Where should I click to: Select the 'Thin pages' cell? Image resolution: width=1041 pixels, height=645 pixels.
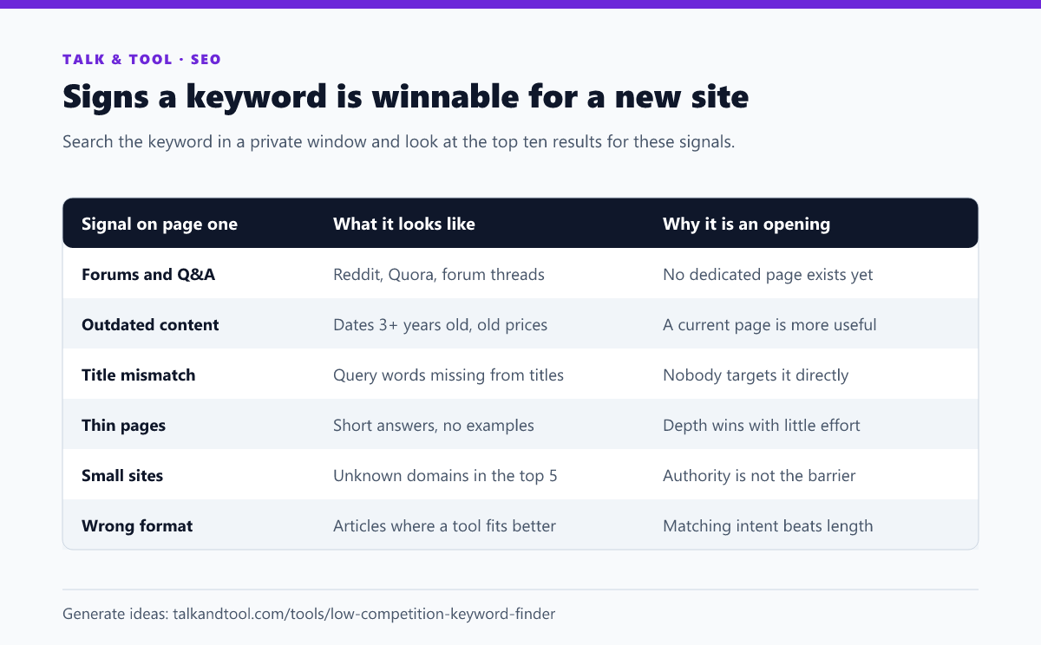click(x=123, y=425)
